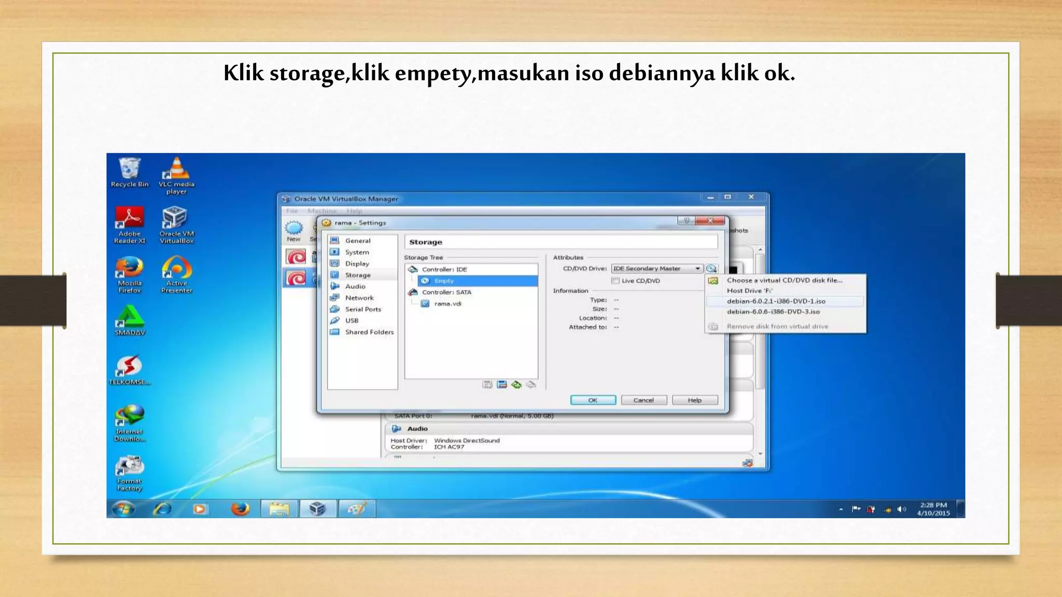Click the Action Center flag tray icon
The height and width of the screenshot is (597, 1062).
tap(856, 509)
